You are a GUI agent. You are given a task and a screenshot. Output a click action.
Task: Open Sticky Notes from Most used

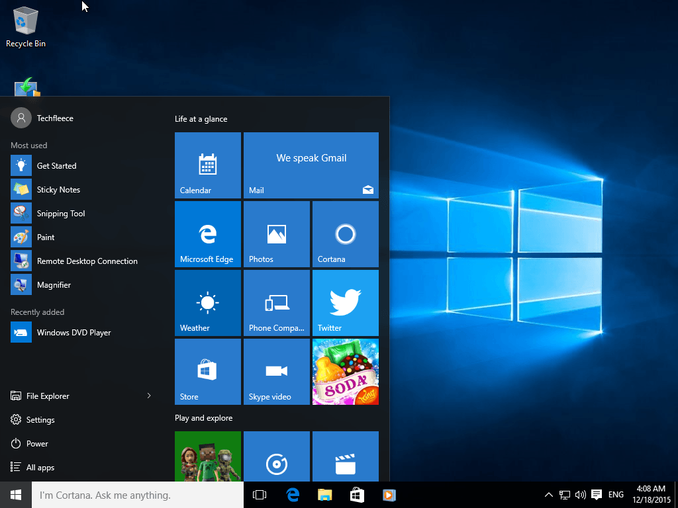pyautogui.click(x=82, y=189)
